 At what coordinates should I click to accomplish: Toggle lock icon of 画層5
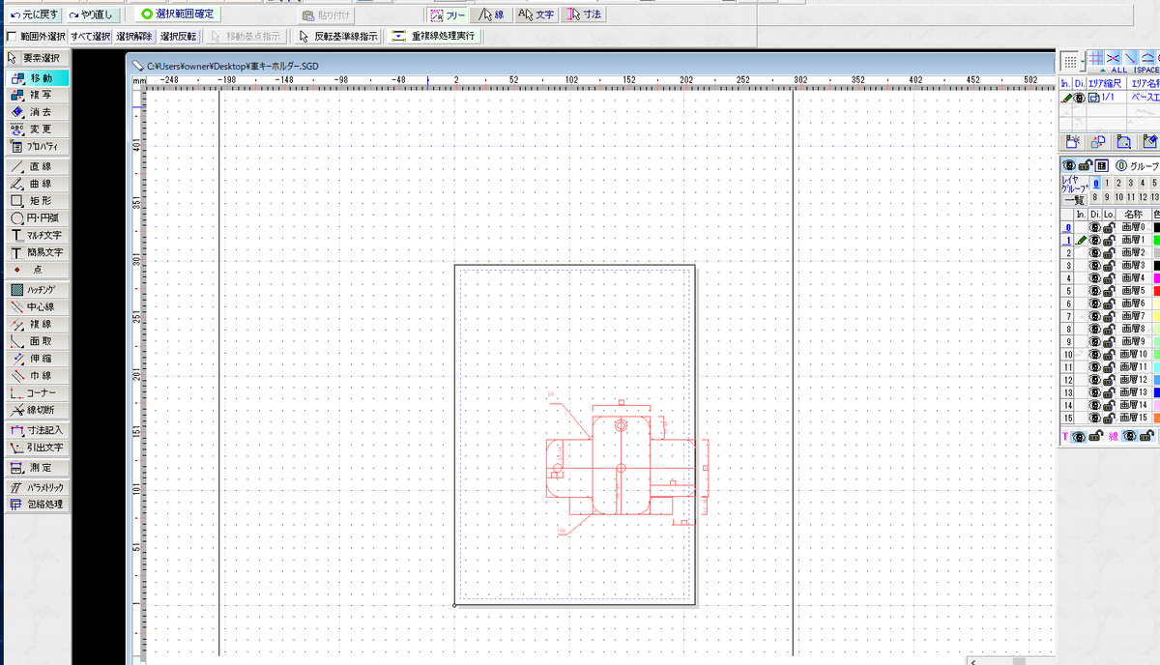click(x=1110, y=291)
